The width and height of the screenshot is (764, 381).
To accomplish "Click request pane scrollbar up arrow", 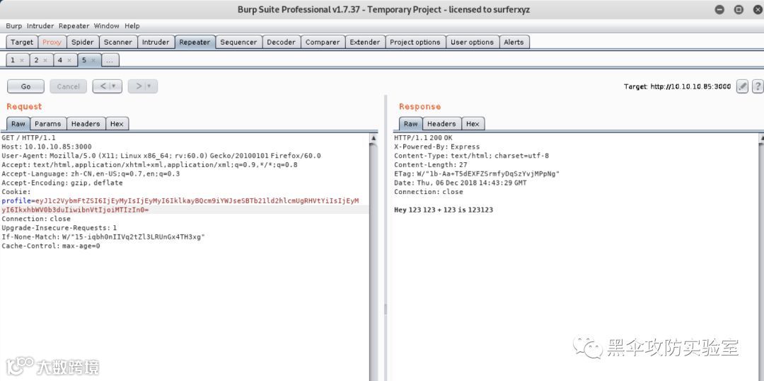I will coord(374,138).
